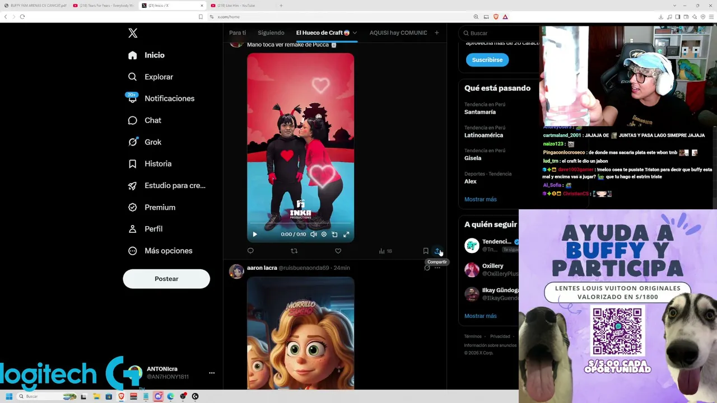The width and height of the screenshot is (717, 403).
Task: Repost the Pucca remake post
Action: click(294, 251)
